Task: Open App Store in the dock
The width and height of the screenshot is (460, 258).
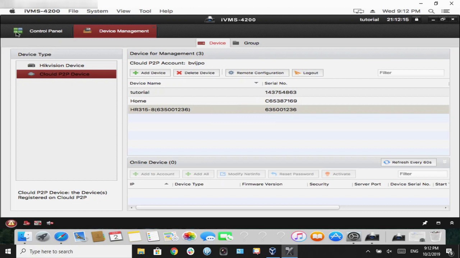Action: coord(335,237)
